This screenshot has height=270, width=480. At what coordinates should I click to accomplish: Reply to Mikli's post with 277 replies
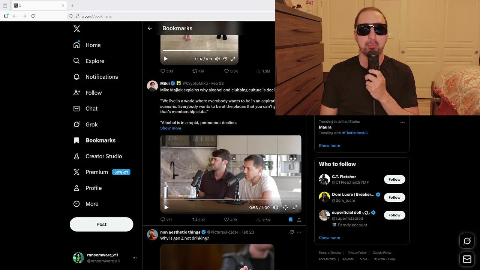[x=166, y=220]
